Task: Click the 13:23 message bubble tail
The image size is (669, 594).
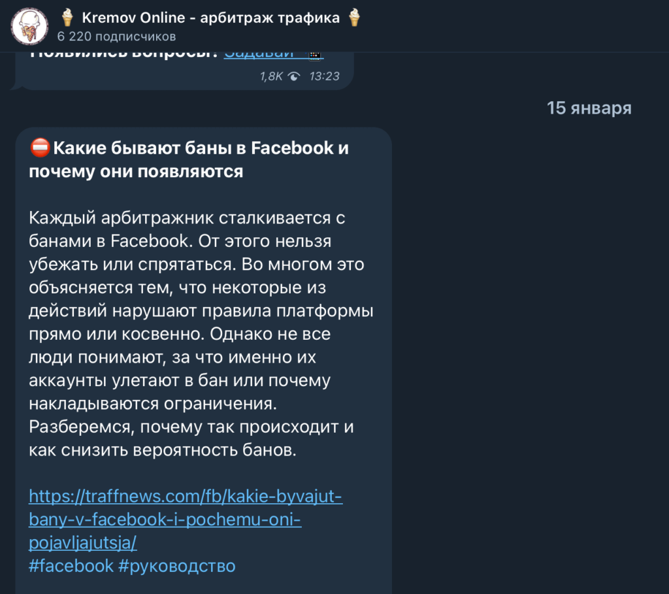Action: click(x=17, y=84)
